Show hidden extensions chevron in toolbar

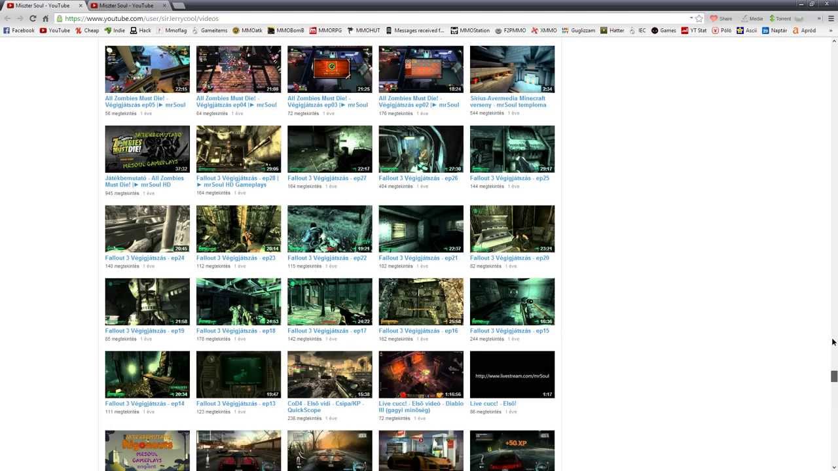click(x=819, y=18)
